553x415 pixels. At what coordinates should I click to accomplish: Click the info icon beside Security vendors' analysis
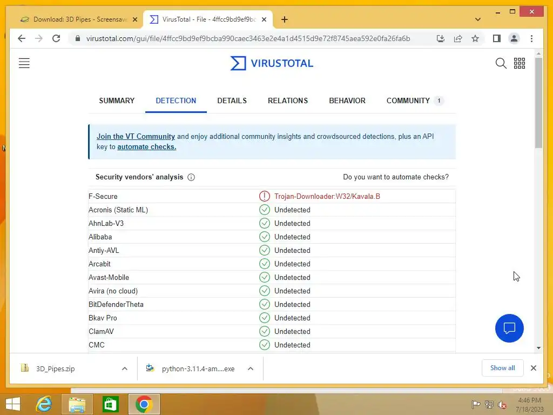[191, 177]
